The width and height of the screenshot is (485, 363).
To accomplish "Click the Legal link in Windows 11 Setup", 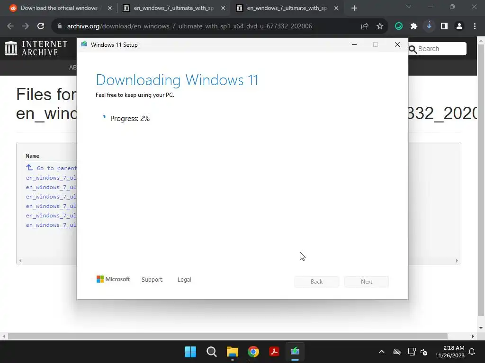I will point(184,280).
